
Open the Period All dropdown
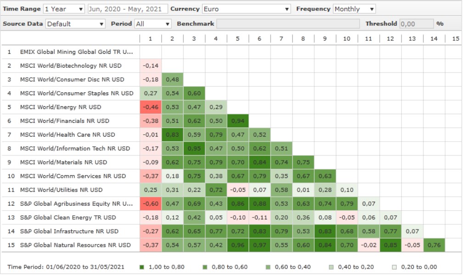pos(152,24)
